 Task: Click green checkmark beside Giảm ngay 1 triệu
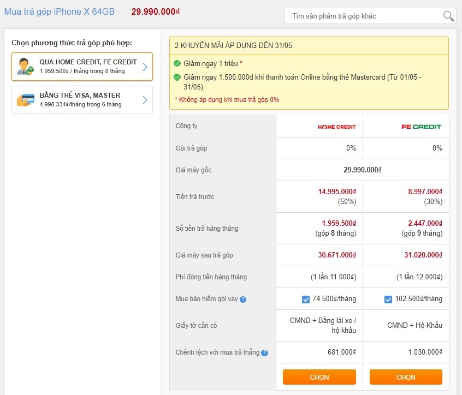pos(177,63)
